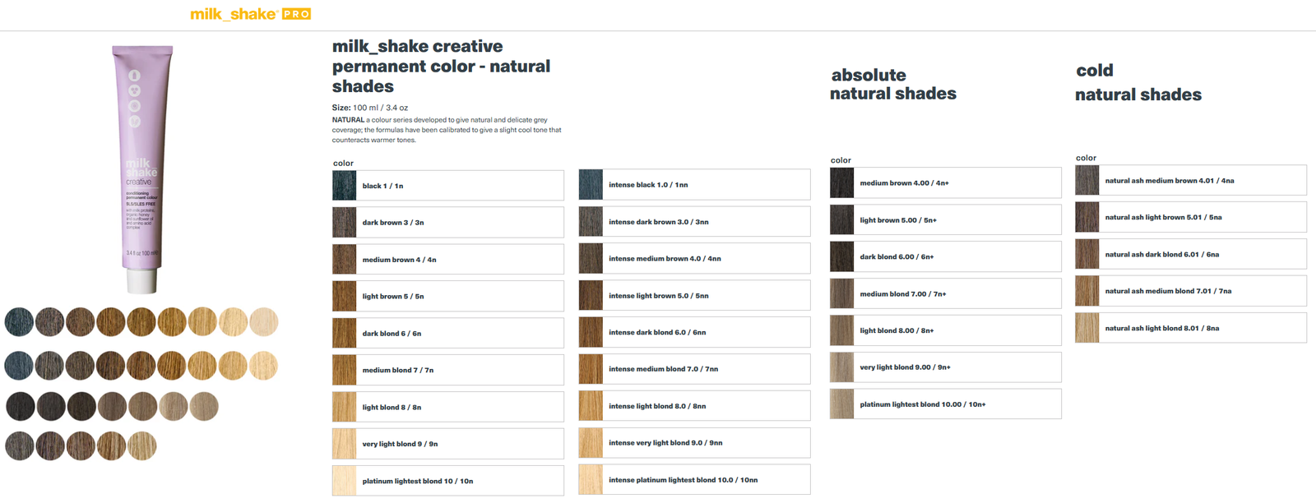Screen dimensions: 1316x503
Task: Click last beige circle in third circle row
Action: [204, 406]
